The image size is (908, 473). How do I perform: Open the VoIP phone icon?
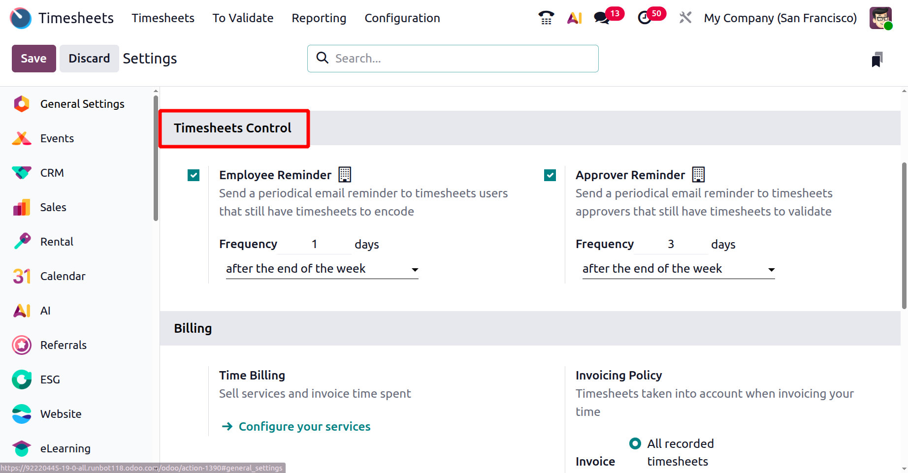pos(546,18)
